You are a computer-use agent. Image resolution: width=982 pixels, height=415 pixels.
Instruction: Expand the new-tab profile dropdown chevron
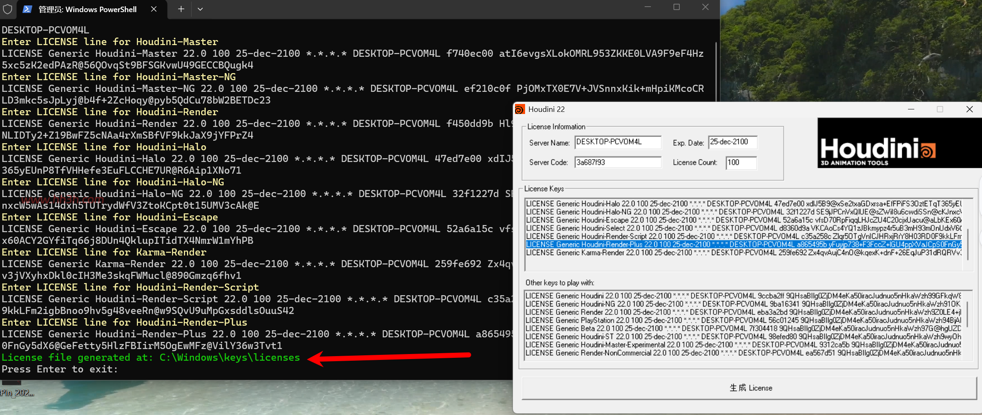click(x=200, y=9)
